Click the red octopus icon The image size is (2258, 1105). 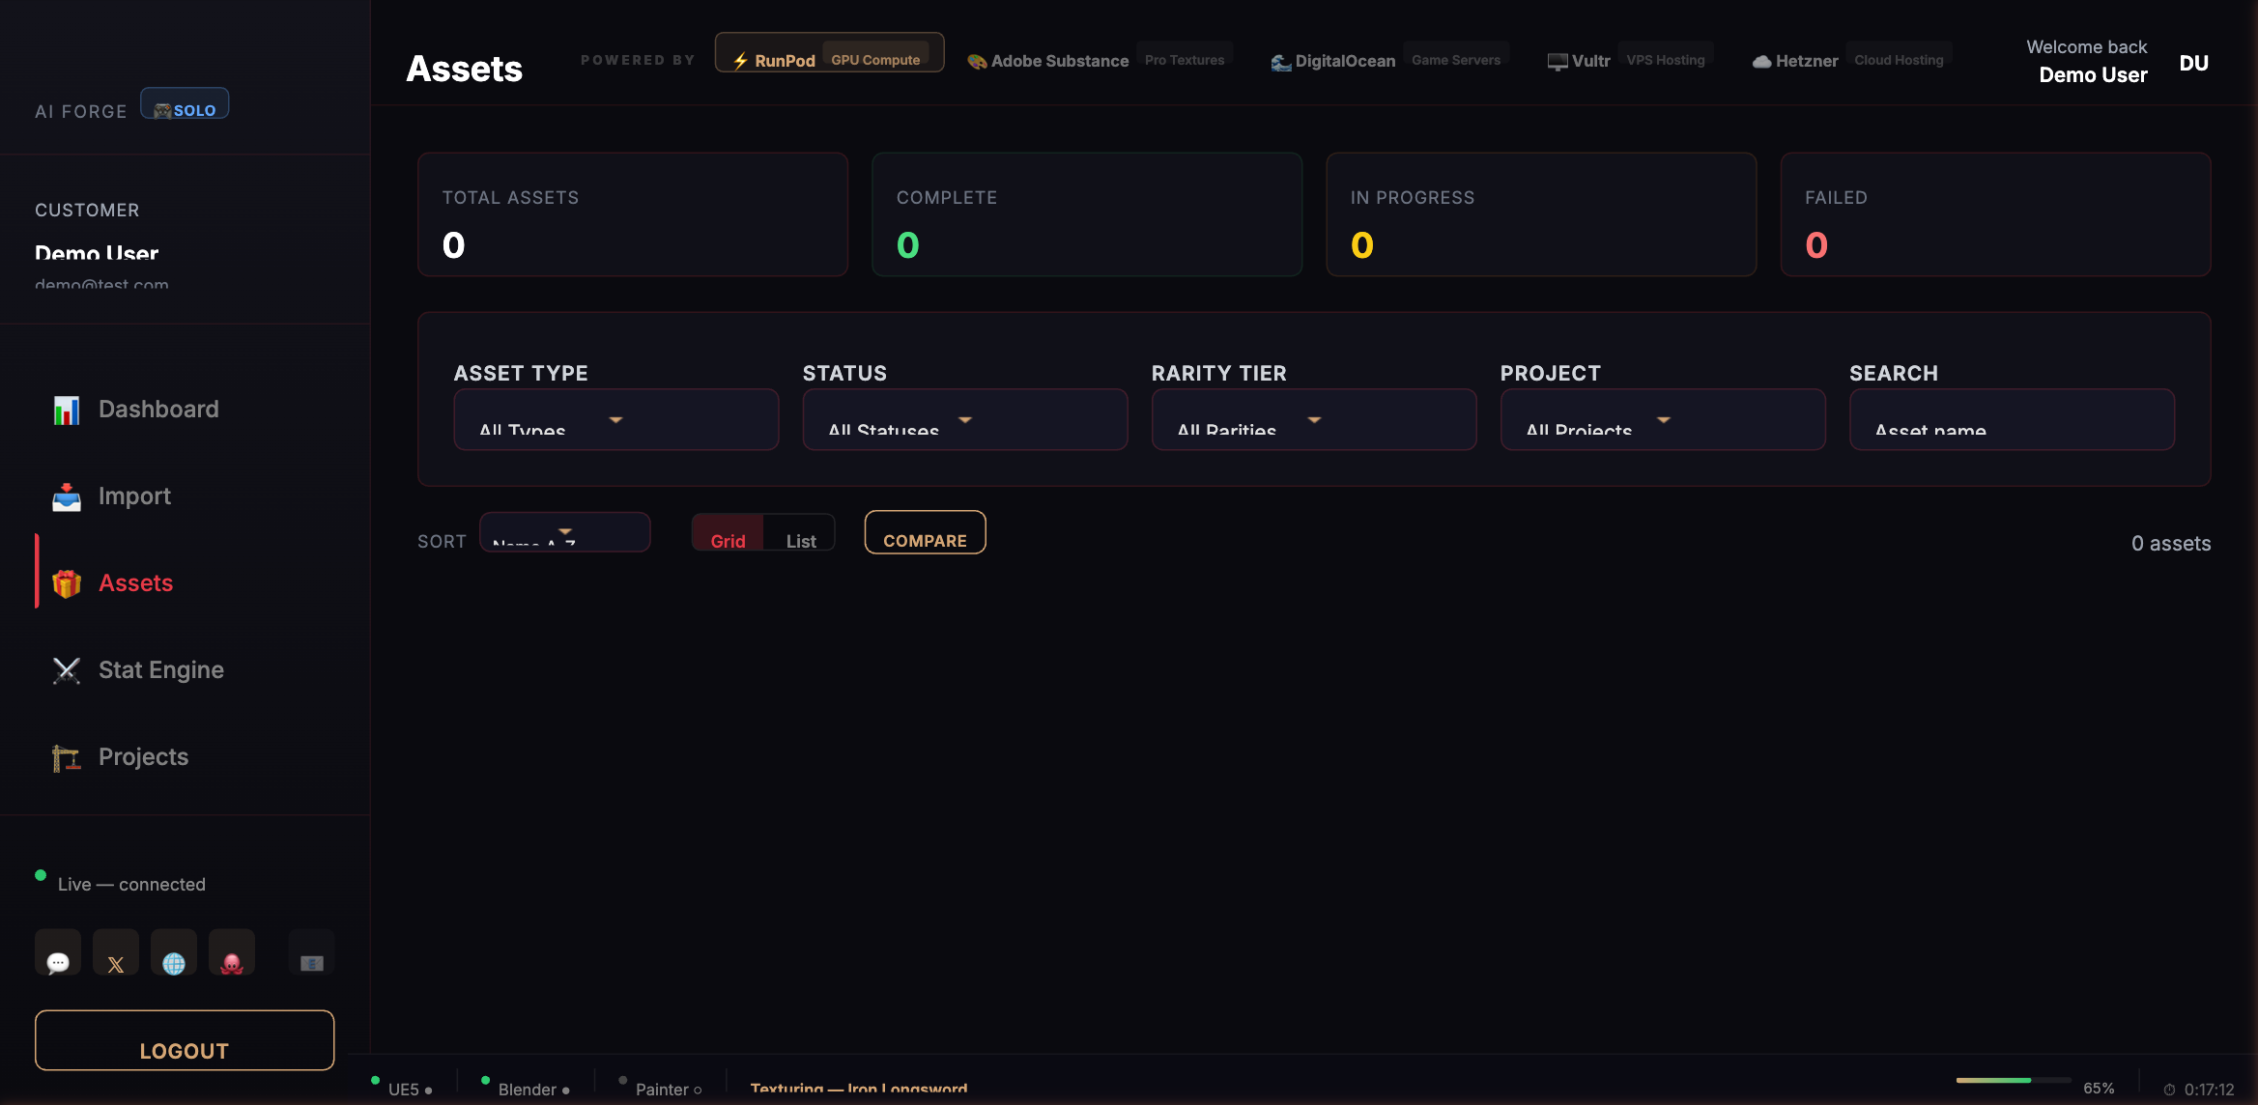[x=232, y=954]
